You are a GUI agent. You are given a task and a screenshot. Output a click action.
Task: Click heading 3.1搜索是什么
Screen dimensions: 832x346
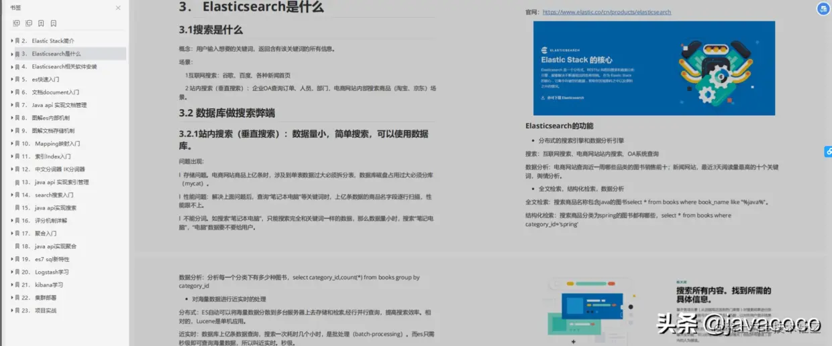pyautogui.click(x=211, y=30)
